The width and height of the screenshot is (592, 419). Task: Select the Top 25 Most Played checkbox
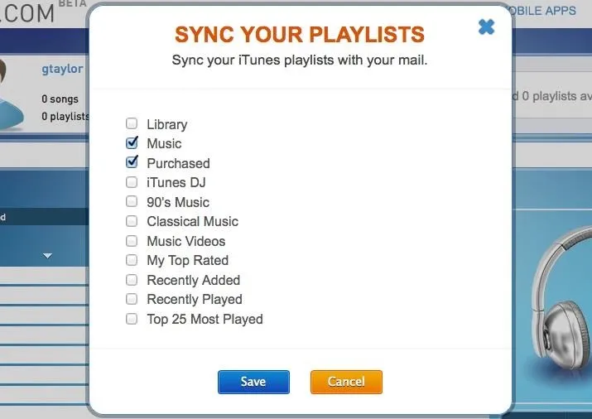point(132,319)
